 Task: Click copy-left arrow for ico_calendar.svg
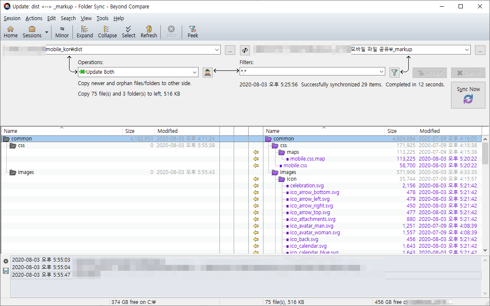(x=256, y=246)
